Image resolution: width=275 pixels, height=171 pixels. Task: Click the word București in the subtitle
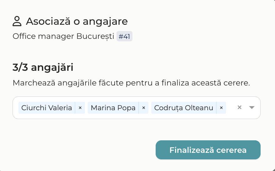pyautogui.click(x=96, y=36)
